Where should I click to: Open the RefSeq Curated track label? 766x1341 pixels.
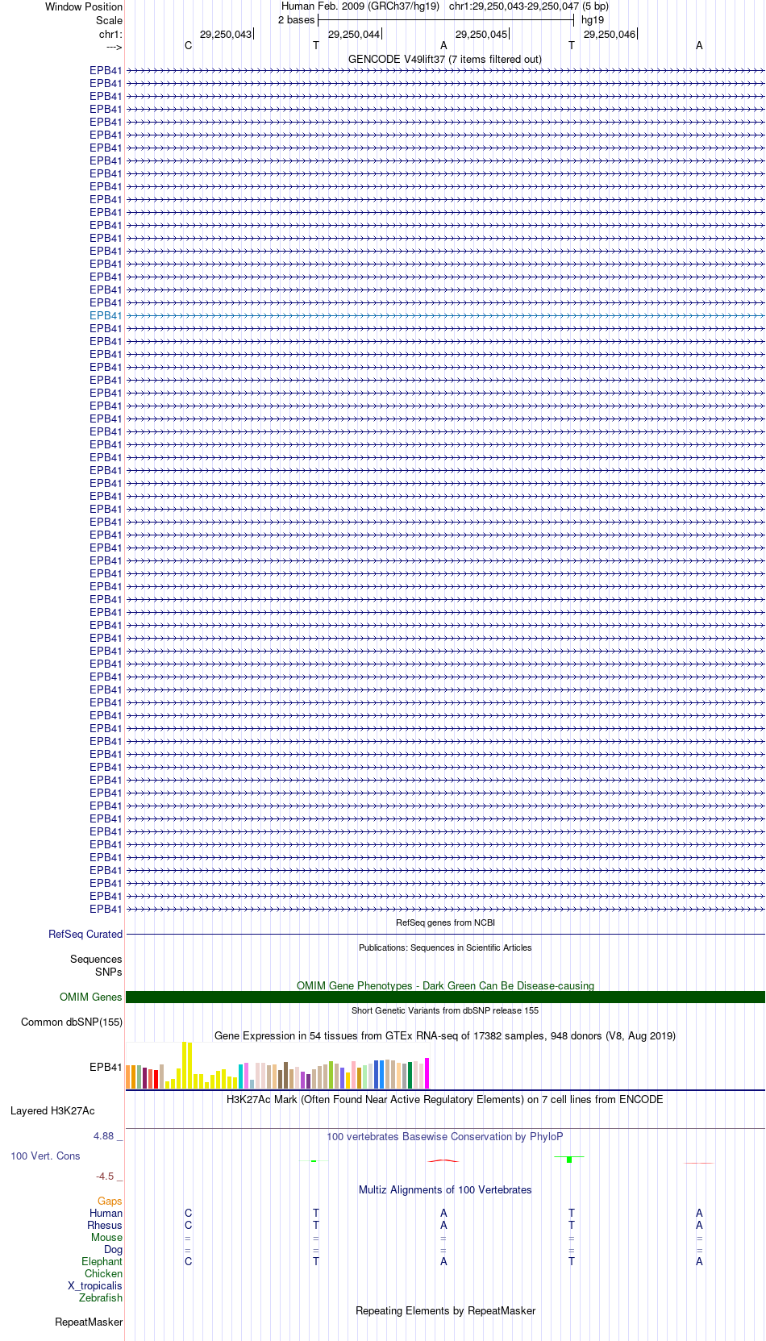click(x=85, y=935)
